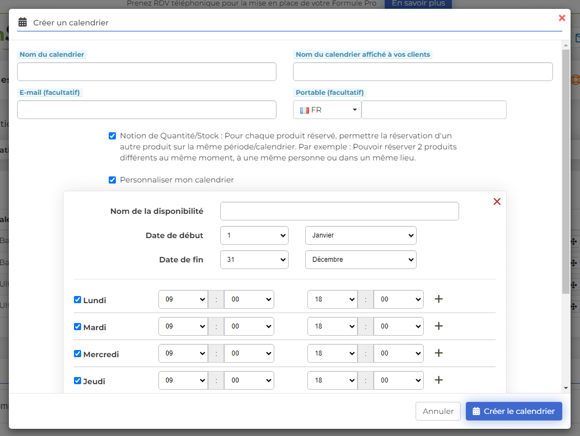
Task: Toggle Notion de Quantité/Stock checkbox
Action: (x=113, y=136)
